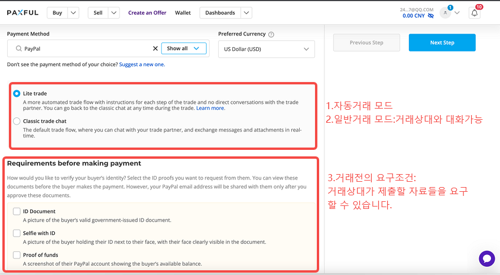Click the Sell menu button
Screen dimensions: 500x275
pyautogui.click(x=98, y=13)
